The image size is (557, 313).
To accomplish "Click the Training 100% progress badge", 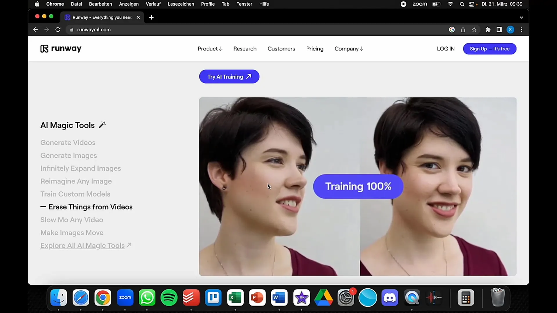I will click(x=358, y=186).
